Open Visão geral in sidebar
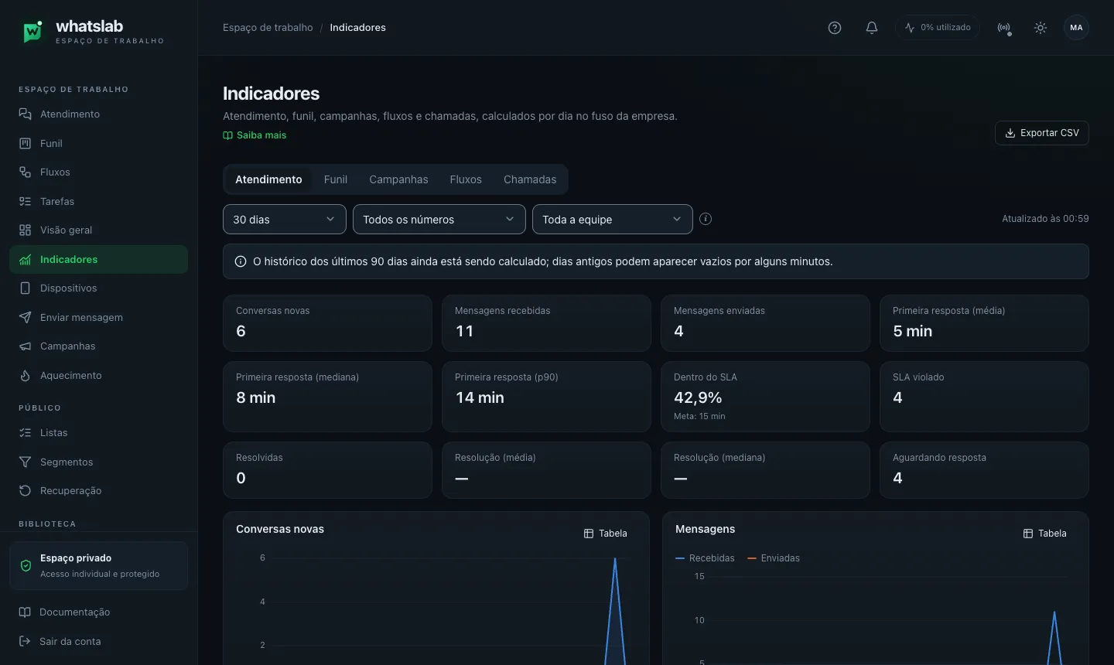The image size is (1114, 665). [x=98, y=230]
